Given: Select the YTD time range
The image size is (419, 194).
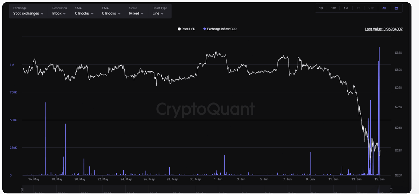Looking at the screenshot, I should (371, 8).
